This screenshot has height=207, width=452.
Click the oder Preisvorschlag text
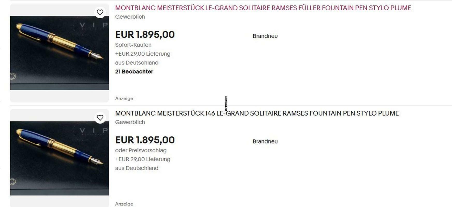point(141,150)
